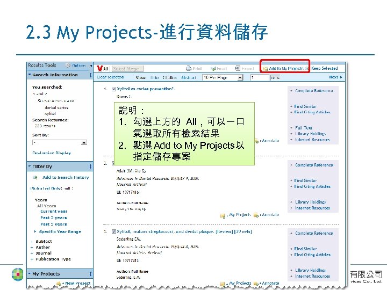
Task: Click the Add to My Projects folder icon
Action: pos(265,69)
